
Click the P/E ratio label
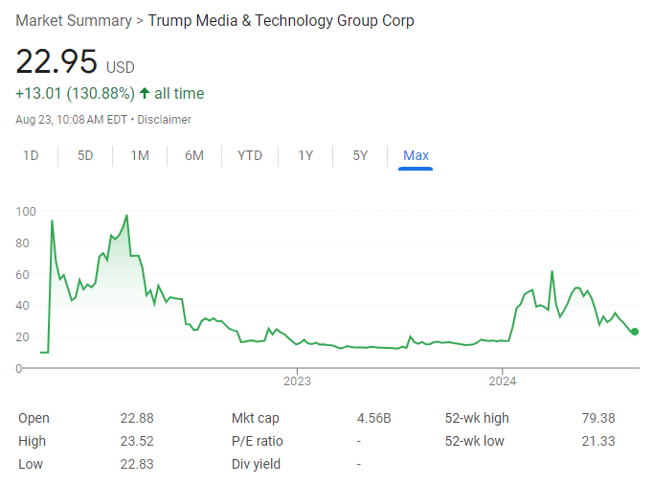[258, 441]
